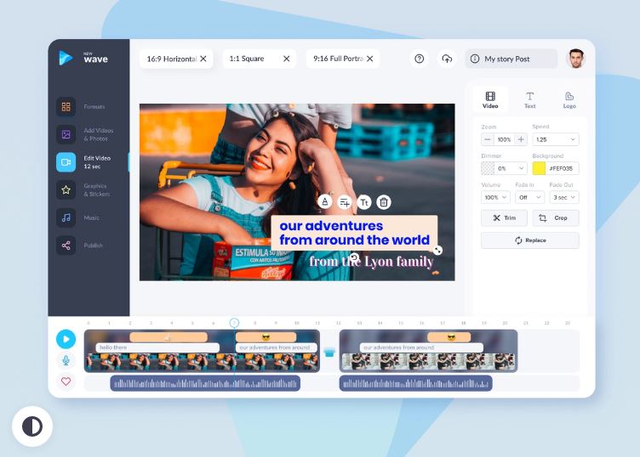640x457 pixels.
Task: Click the microphone record icon
Action: point(66,360)
